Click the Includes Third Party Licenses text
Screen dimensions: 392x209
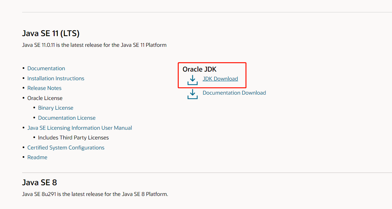[x=73, y=138]
